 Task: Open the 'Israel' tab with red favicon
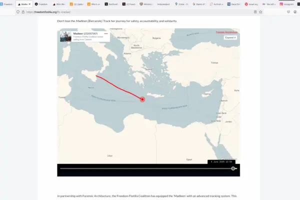point(251,4)
